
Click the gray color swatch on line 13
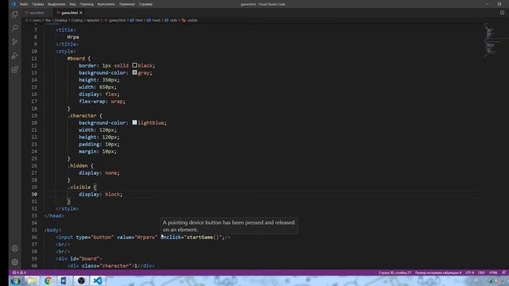click(x=134, y=72)
